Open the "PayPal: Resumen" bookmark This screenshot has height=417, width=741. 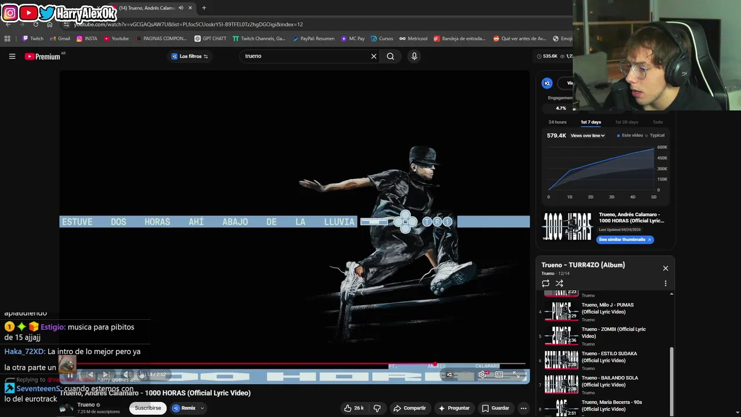[313, 39]
